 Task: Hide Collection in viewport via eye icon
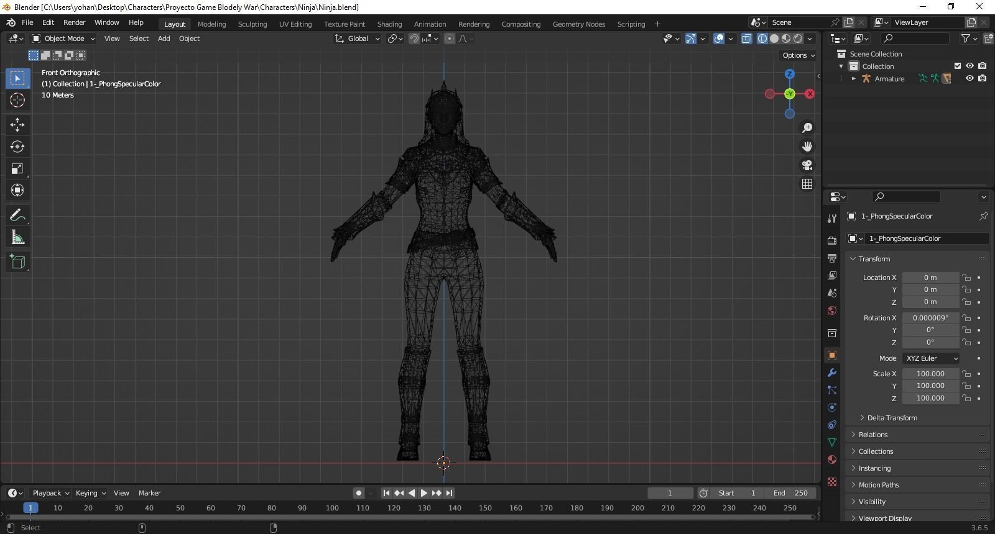(970, 66)
